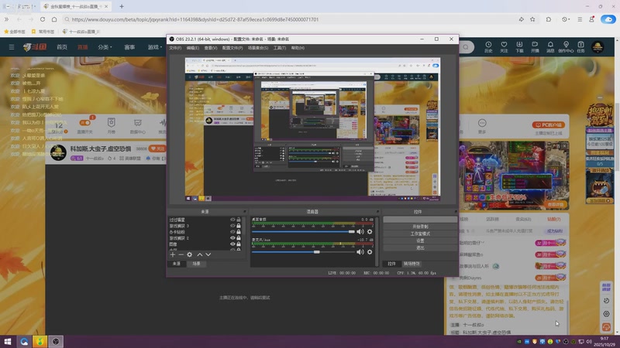Switch to the 转场特效 transitions tab in OBS
This screenshot has width=620, height=348.
(412, 264)
